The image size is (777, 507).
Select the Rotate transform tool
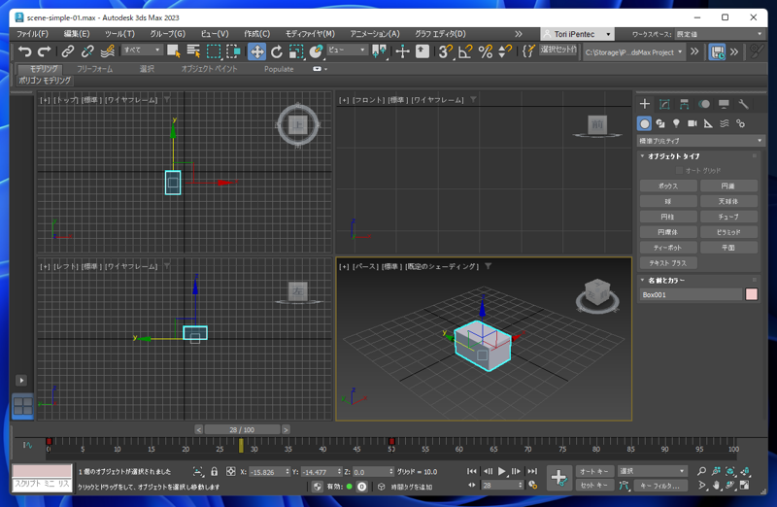point(277,51)
